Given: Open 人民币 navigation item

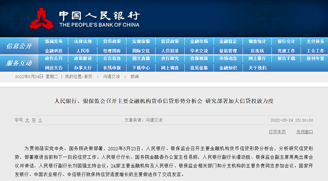Looking at the screenshot, I should tap(83, 51).
